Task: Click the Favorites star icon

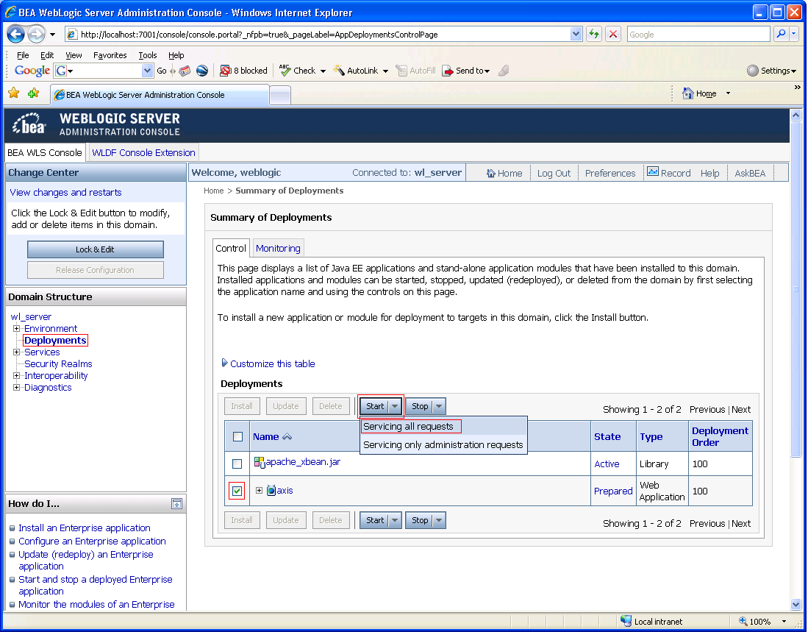Action: [14, 93]
